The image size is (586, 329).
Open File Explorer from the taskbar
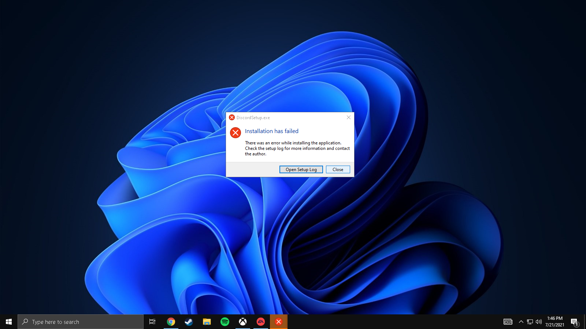click(x=207, y=322)
